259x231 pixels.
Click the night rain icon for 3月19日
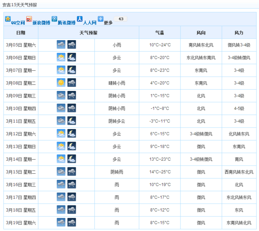[x=72, y=222]
